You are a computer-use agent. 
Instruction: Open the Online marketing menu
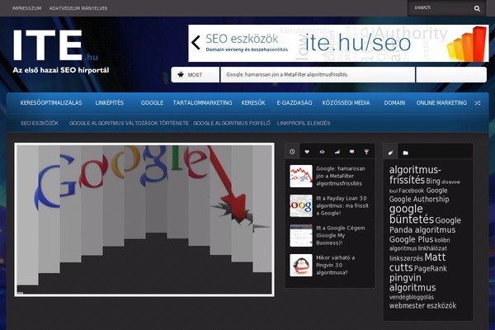[x=441, y=103]
